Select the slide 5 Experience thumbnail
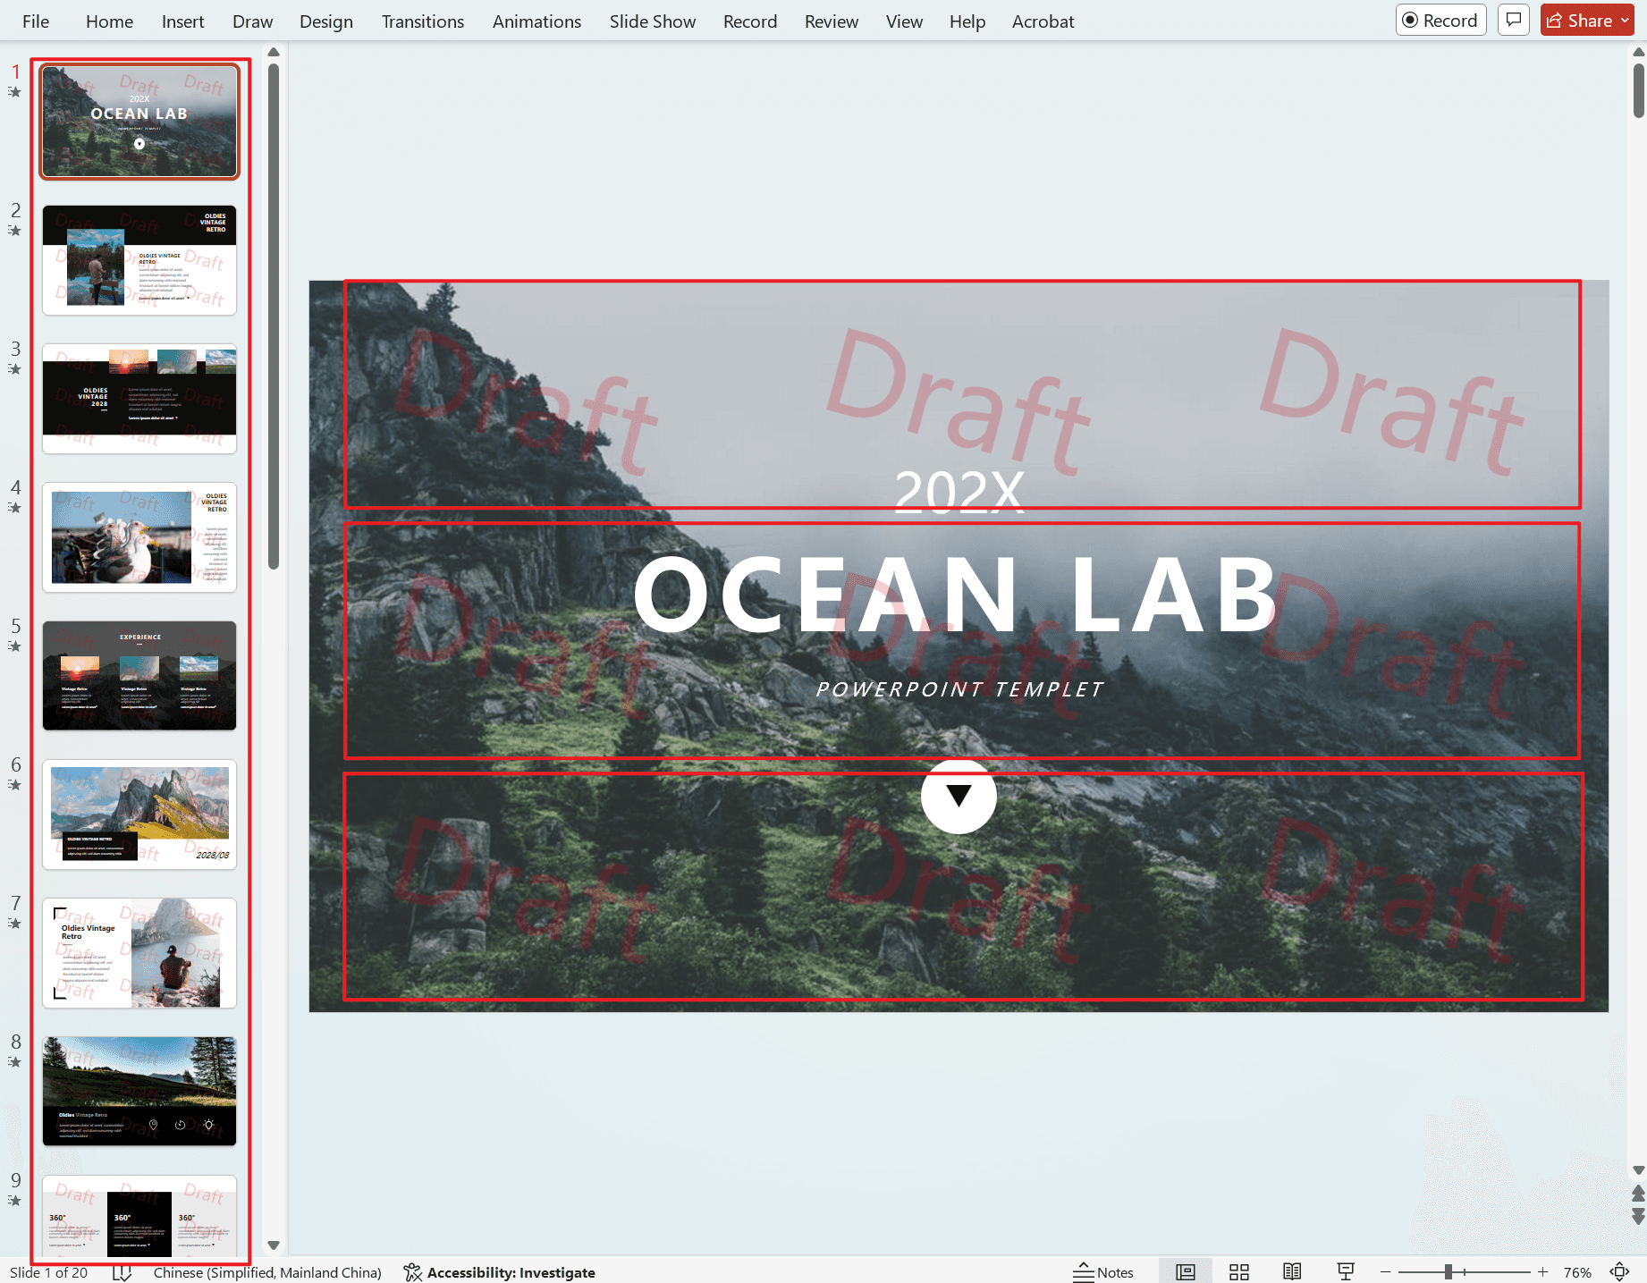1647x1283 pixels. click(139, 675)
